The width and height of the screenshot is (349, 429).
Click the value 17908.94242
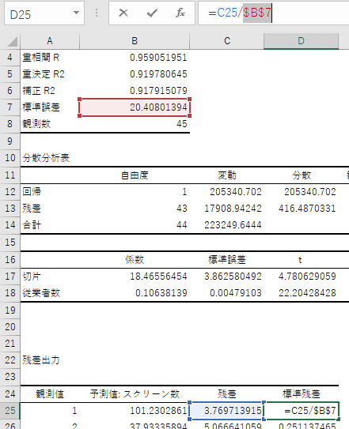click(233, 209)
